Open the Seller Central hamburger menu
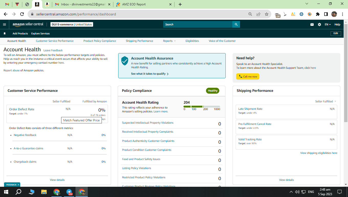Screen dimensions: 348x197 point(4,24)
